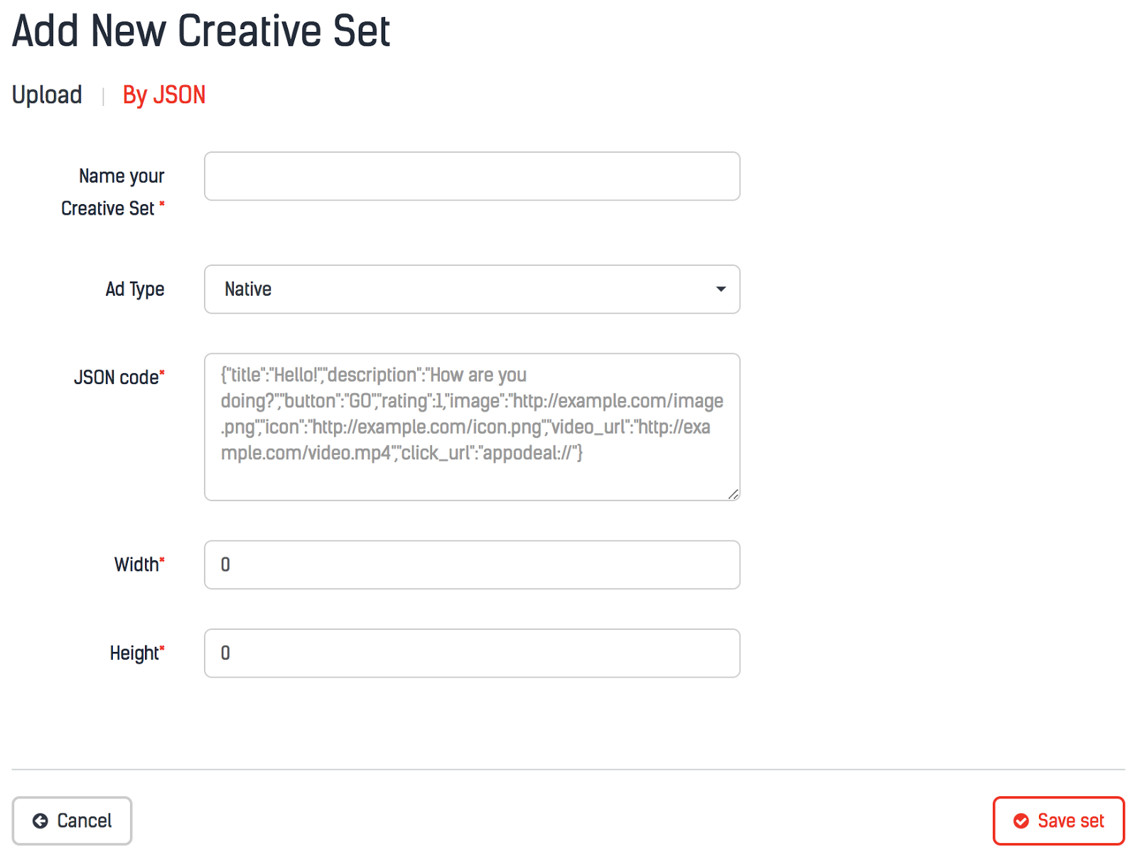This screenshot has height=856, width=1137.
Task: Click the Ad Type dropdown caret arrow
Action: (721, 289)
